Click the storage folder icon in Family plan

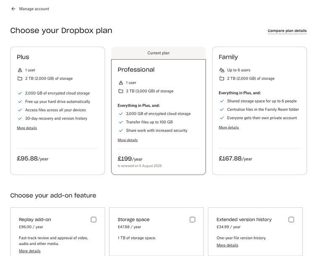tap(222, 78)
